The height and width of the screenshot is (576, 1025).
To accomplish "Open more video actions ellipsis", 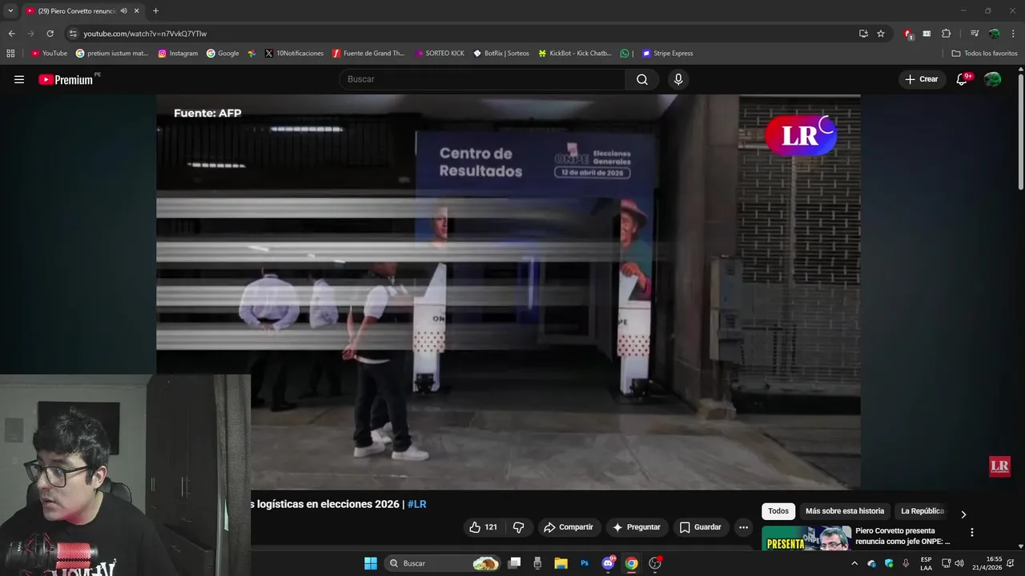I will pos(743,527).
